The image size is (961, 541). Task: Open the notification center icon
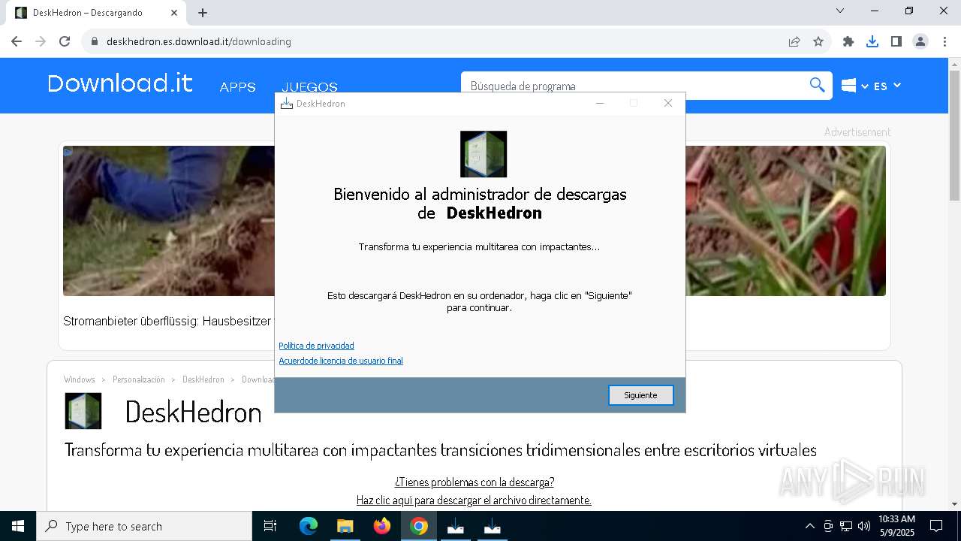pos(936,526)
